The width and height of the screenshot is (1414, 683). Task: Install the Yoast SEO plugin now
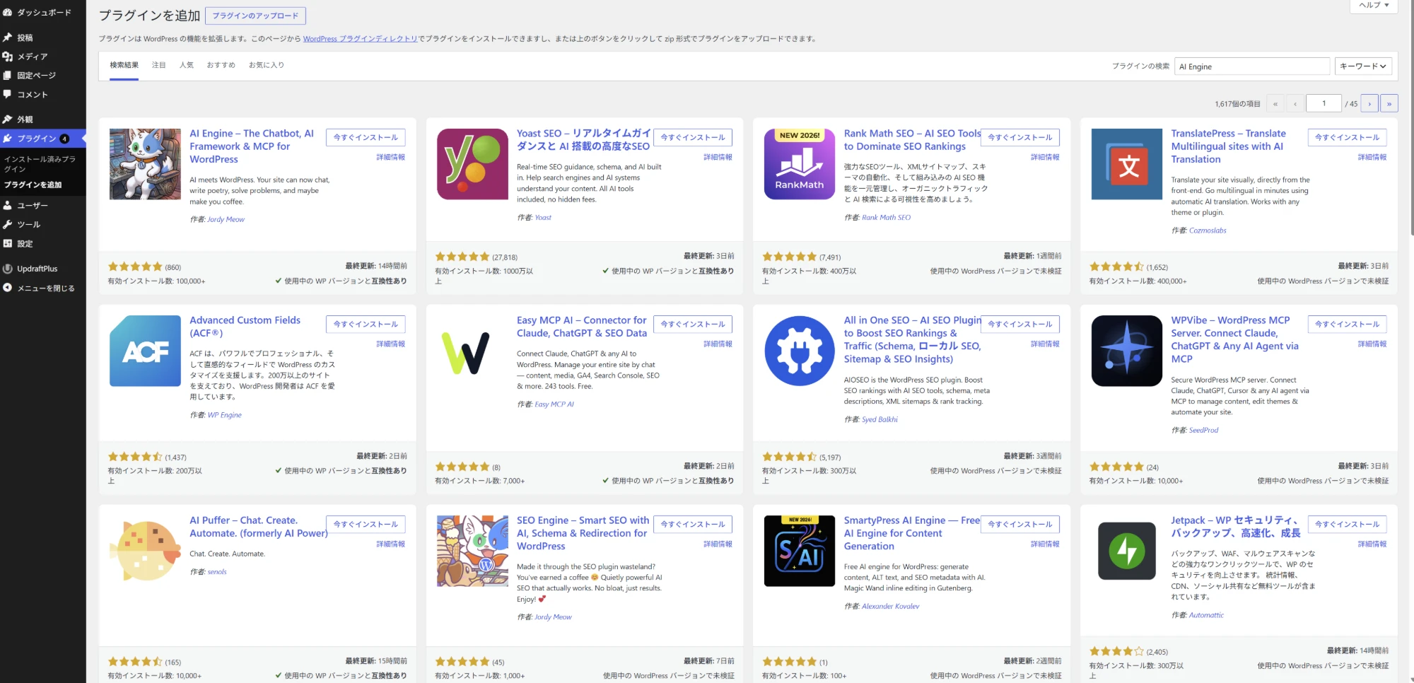point(693,137)
